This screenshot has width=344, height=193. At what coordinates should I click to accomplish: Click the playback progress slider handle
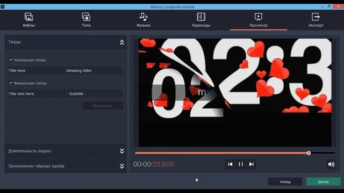pos(309,153)
